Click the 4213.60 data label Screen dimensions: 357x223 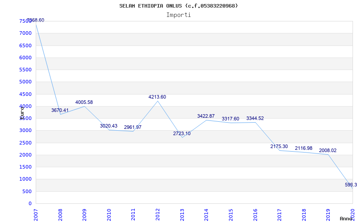click(x=158, y=97)
